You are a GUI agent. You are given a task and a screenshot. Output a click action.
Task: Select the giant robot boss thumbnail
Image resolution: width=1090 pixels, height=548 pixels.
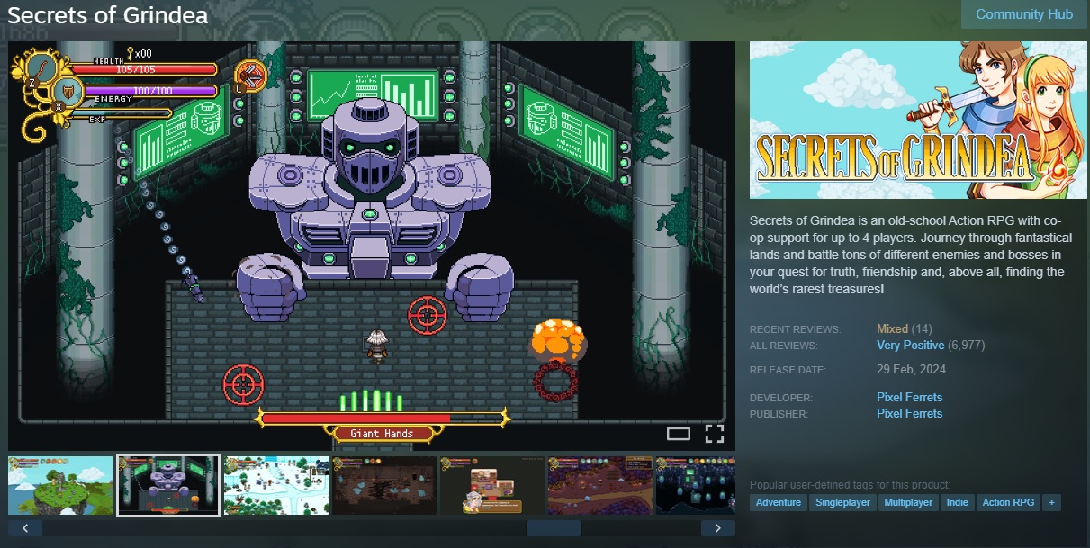click(x=168, y=485)
